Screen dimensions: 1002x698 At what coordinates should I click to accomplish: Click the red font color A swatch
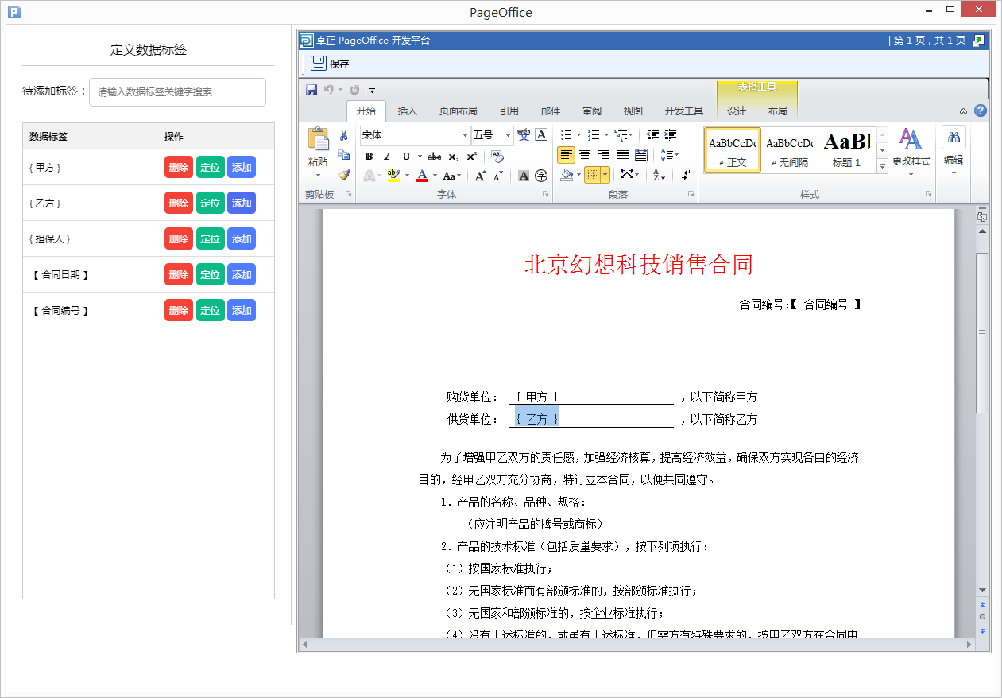coord(422,176)
